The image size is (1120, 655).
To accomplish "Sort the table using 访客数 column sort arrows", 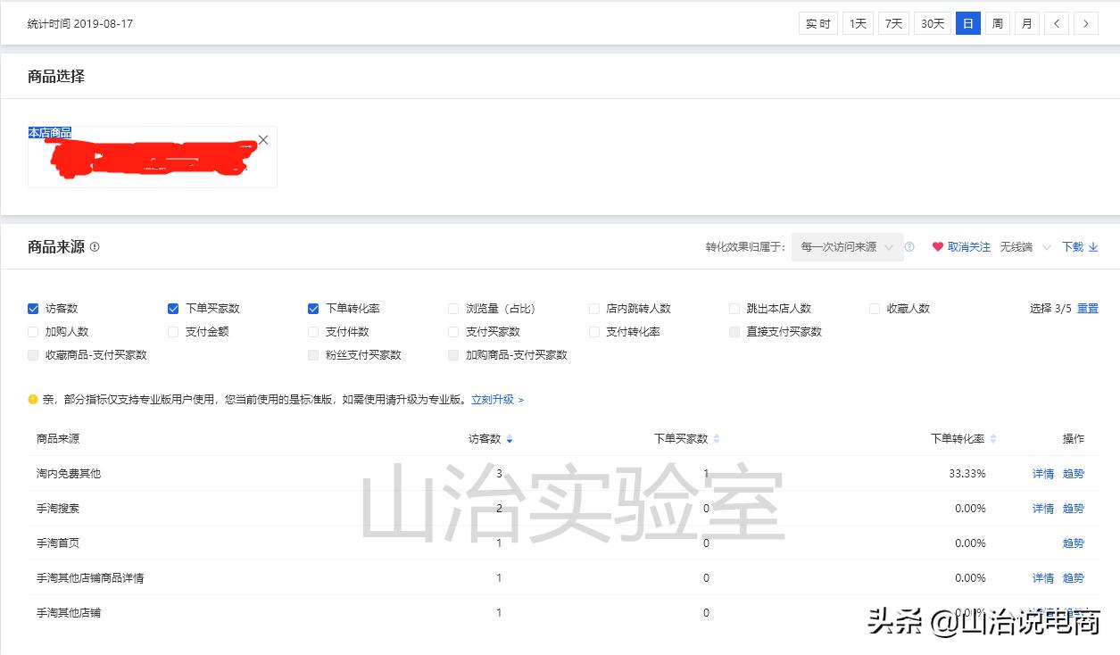I will (510, 438).
